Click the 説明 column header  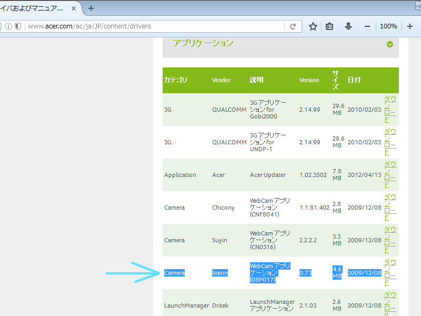point(256,80)
